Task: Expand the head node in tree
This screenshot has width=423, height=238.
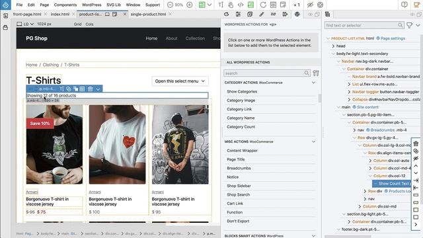Action: (x=333, y=46)
